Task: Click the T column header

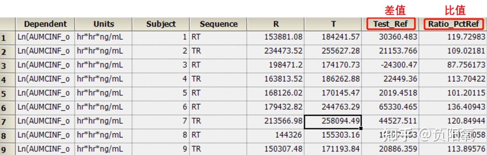Action: click(333, 24)
